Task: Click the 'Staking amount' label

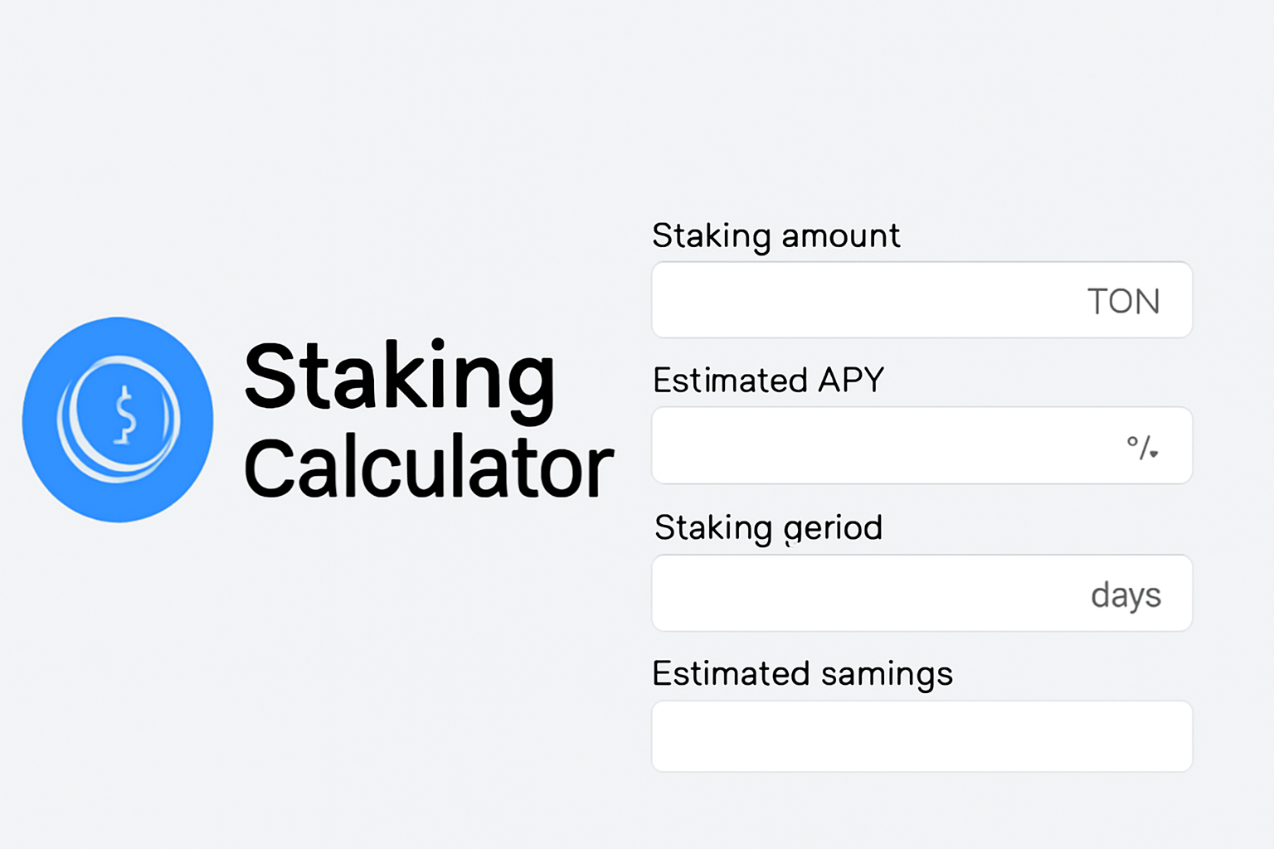Action: coord(776,237)
